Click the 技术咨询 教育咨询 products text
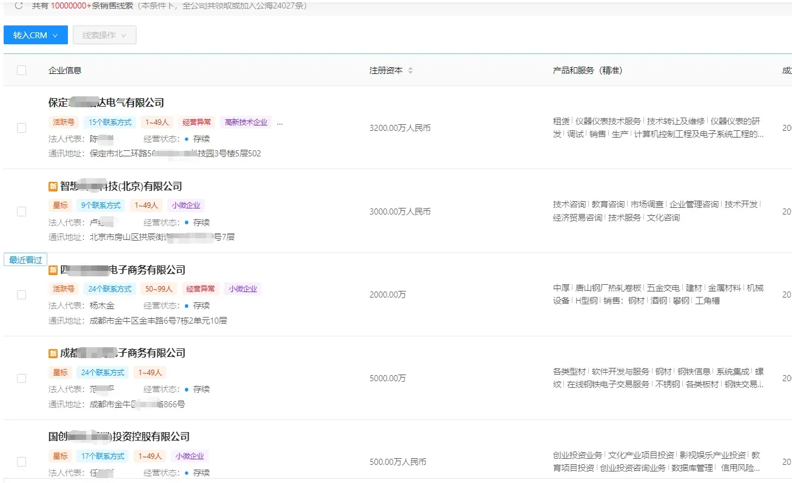This screenshot has height=483, width=792. click(x=657, y=211)
